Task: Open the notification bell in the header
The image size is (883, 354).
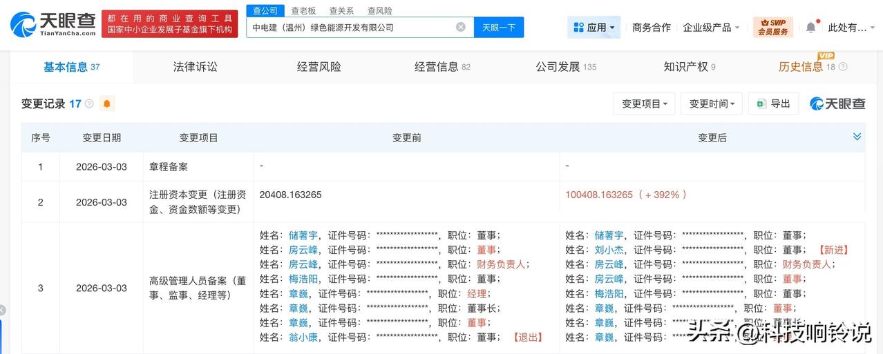Action: point(811,28)
